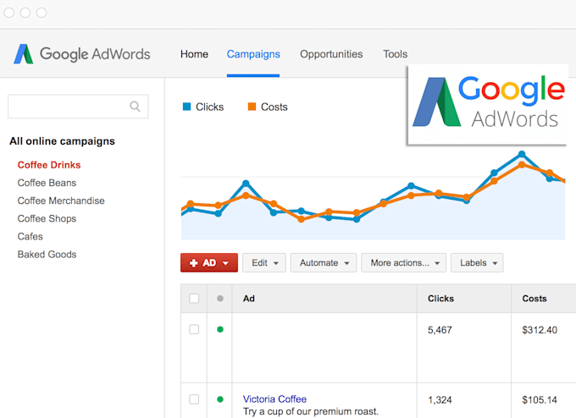Click the search magnifier icon
Viewport: 576px width, 418px height.
(x=135, y=107)
